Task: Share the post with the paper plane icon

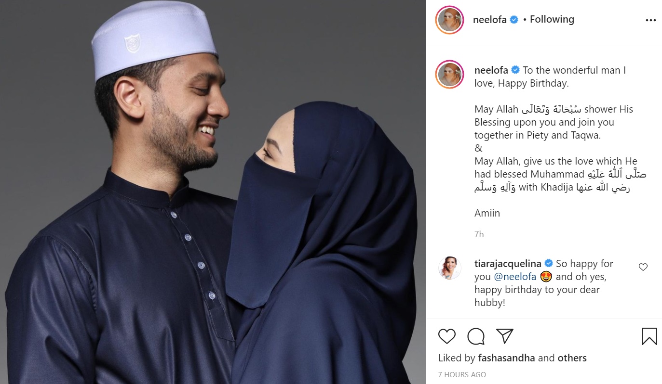Action: [505, 335]
